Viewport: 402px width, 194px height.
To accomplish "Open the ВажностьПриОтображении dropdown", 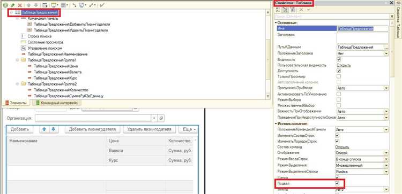I will (x=386, y=112).
